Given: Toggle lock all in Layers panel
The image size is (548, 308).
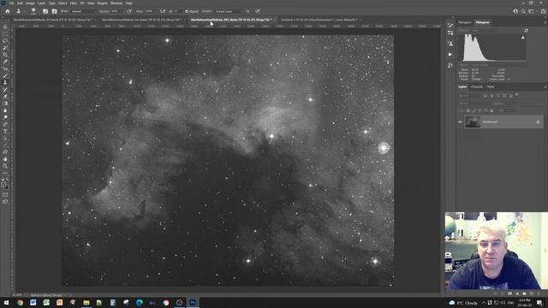Looking at the screenshot, I should coord(491,110).
